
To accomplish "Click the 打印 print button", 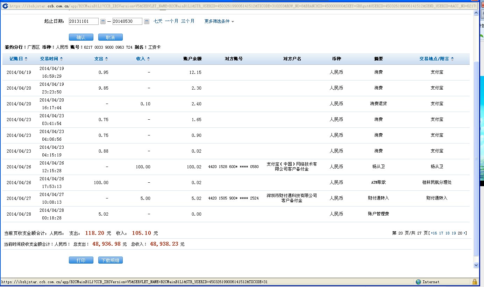I will click(x=81, y=260).
